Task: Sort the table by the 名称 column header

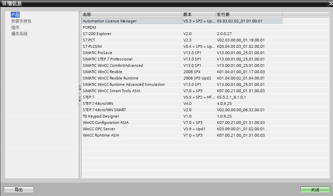Action: (132, 14)
